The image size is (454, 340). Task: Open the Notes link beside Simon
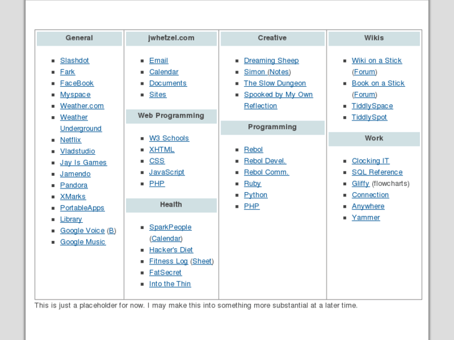pos(279,72)
